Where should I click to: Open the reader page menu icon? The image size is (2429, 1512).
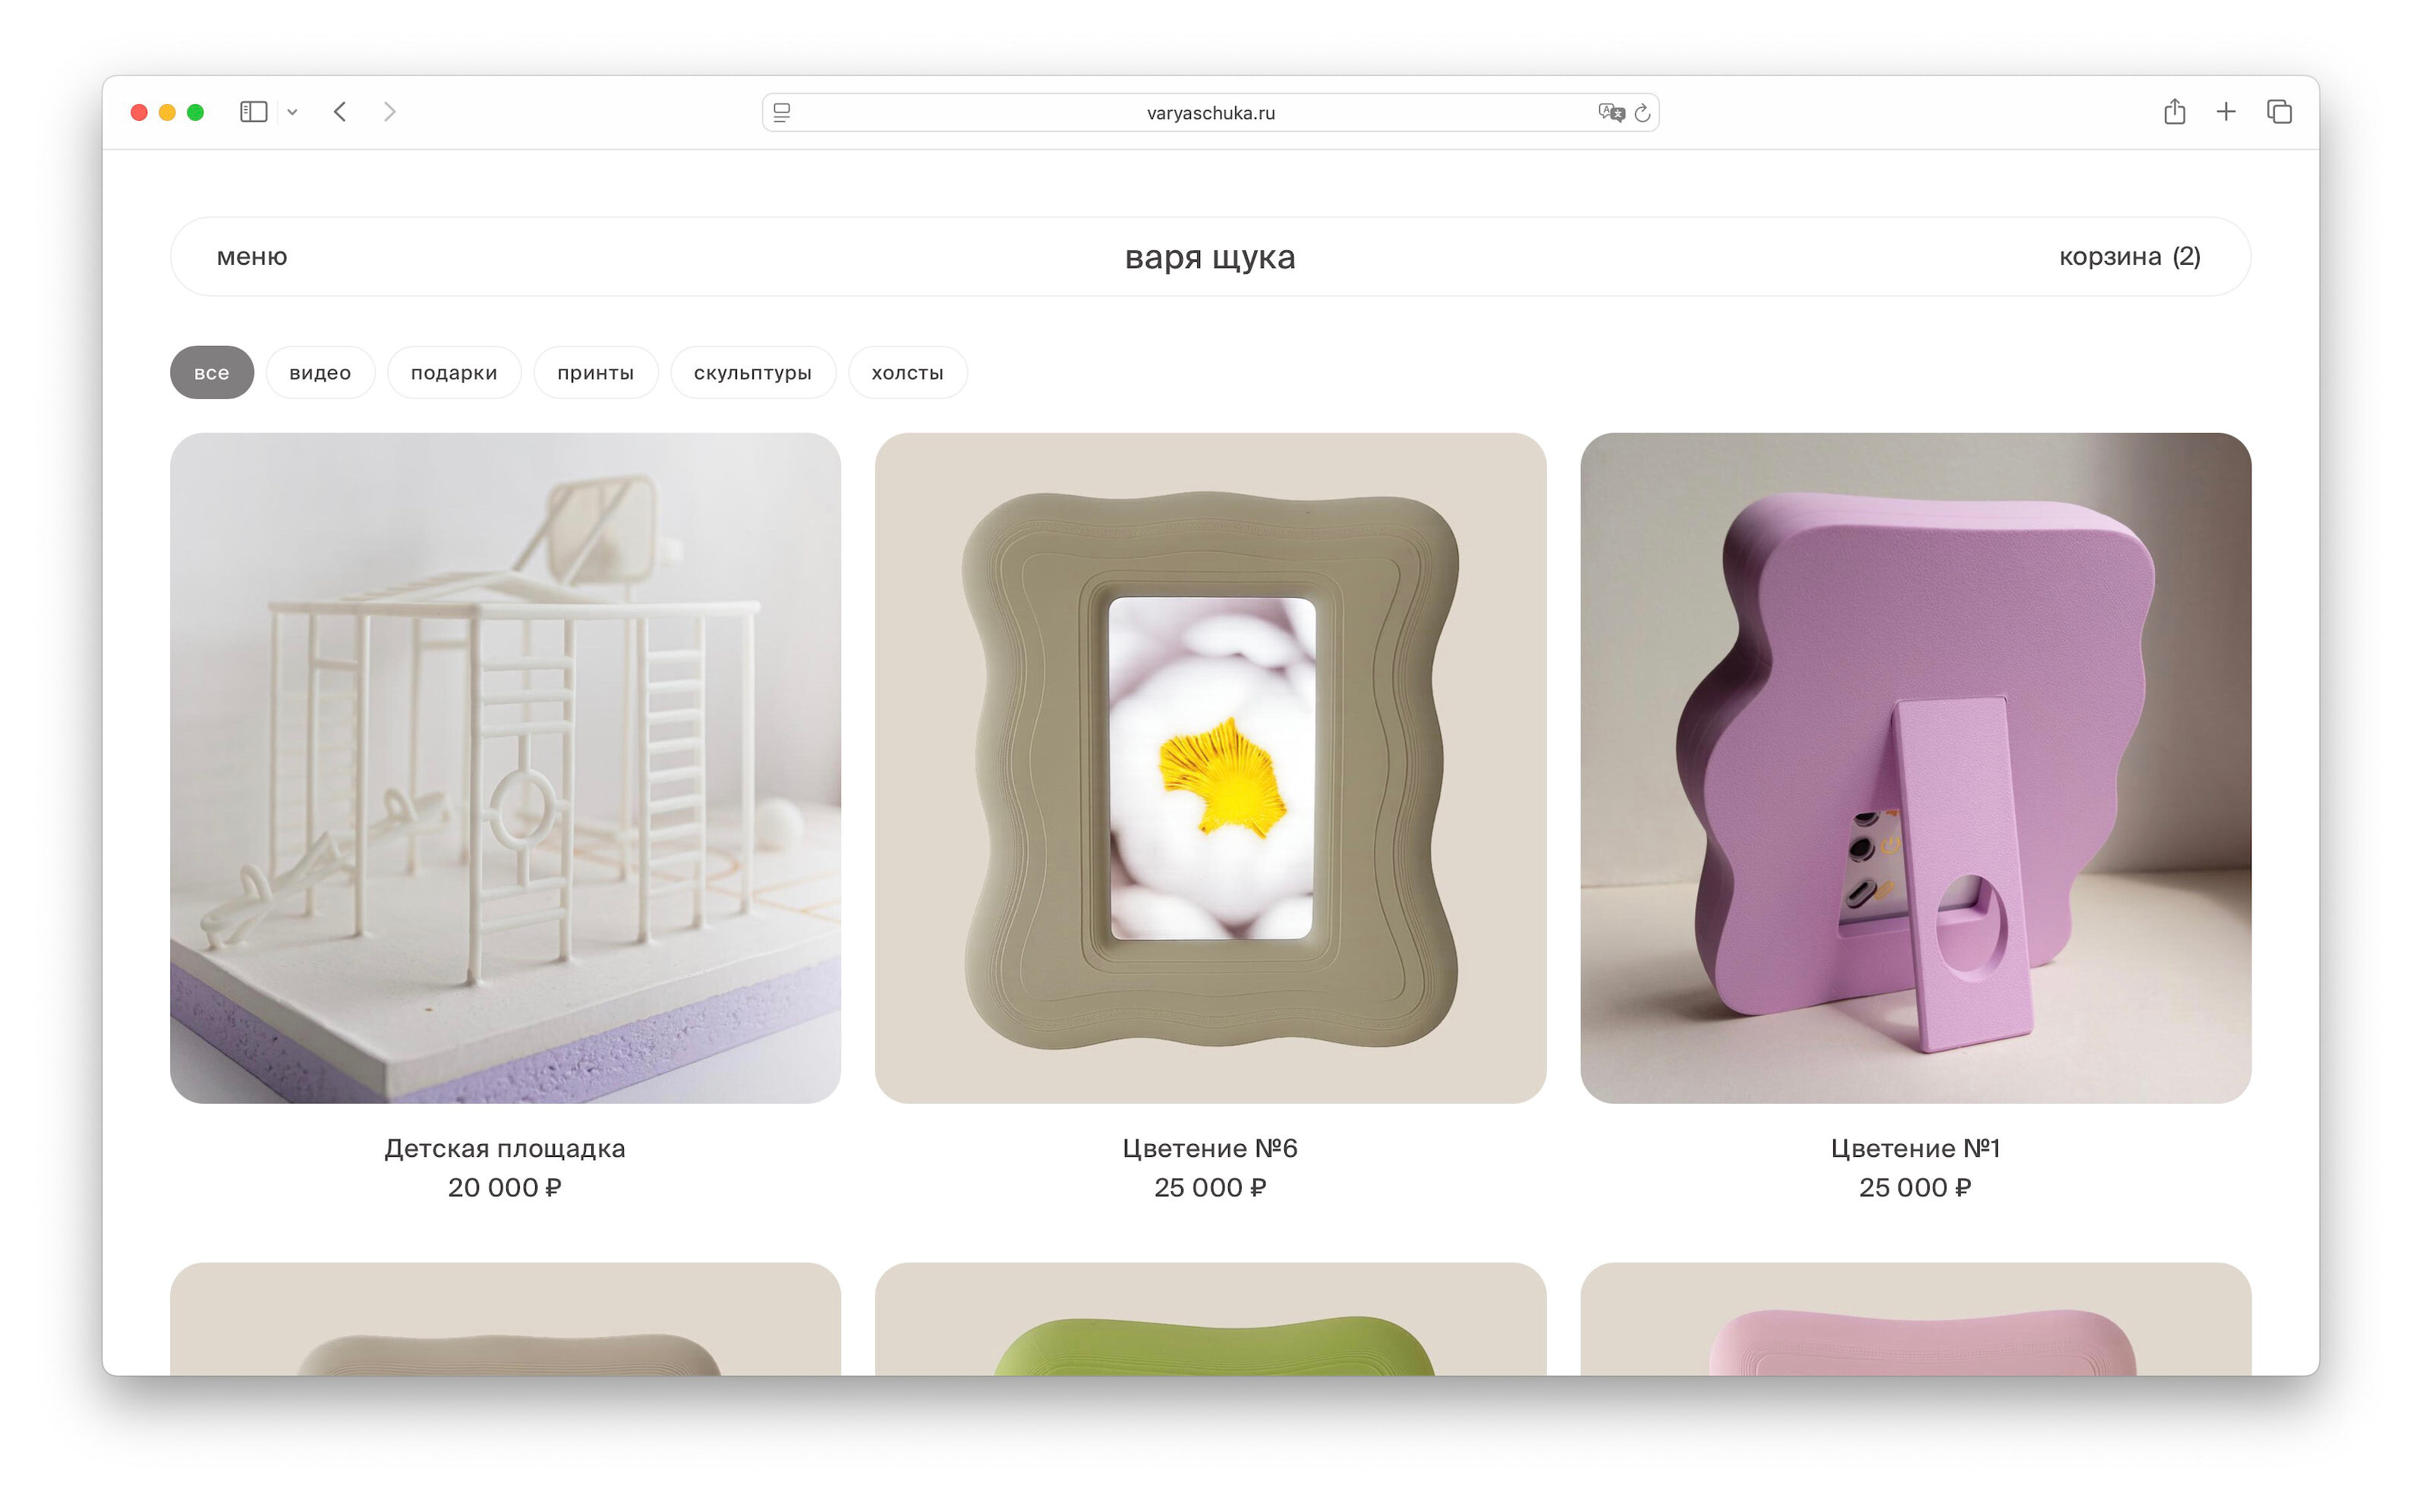(x=783, y=113)
